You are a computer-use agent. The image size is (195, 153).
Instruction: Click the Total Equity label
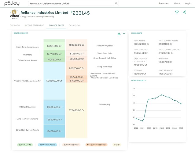(105, 104)
